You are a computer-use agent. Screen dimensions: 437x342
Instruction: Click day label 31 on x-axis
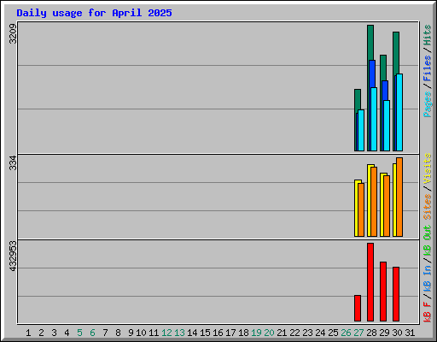[410, 333]
